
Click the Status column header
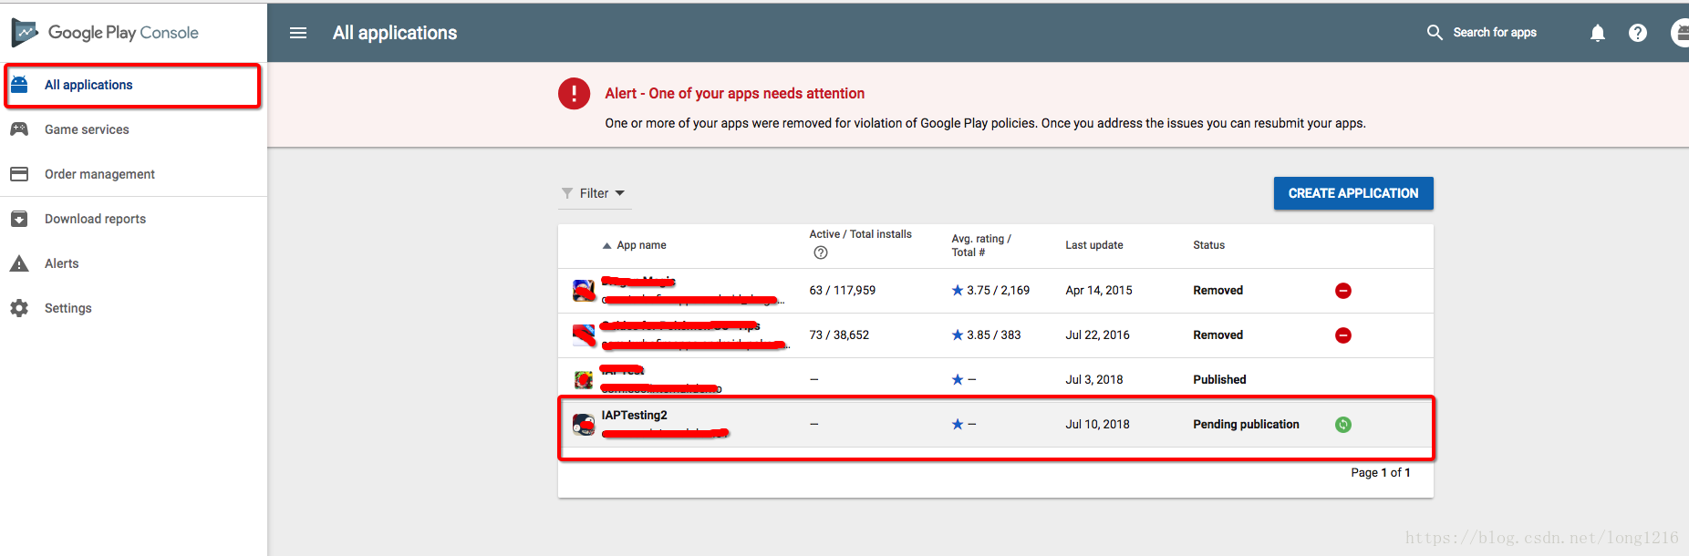[1209, 245]
